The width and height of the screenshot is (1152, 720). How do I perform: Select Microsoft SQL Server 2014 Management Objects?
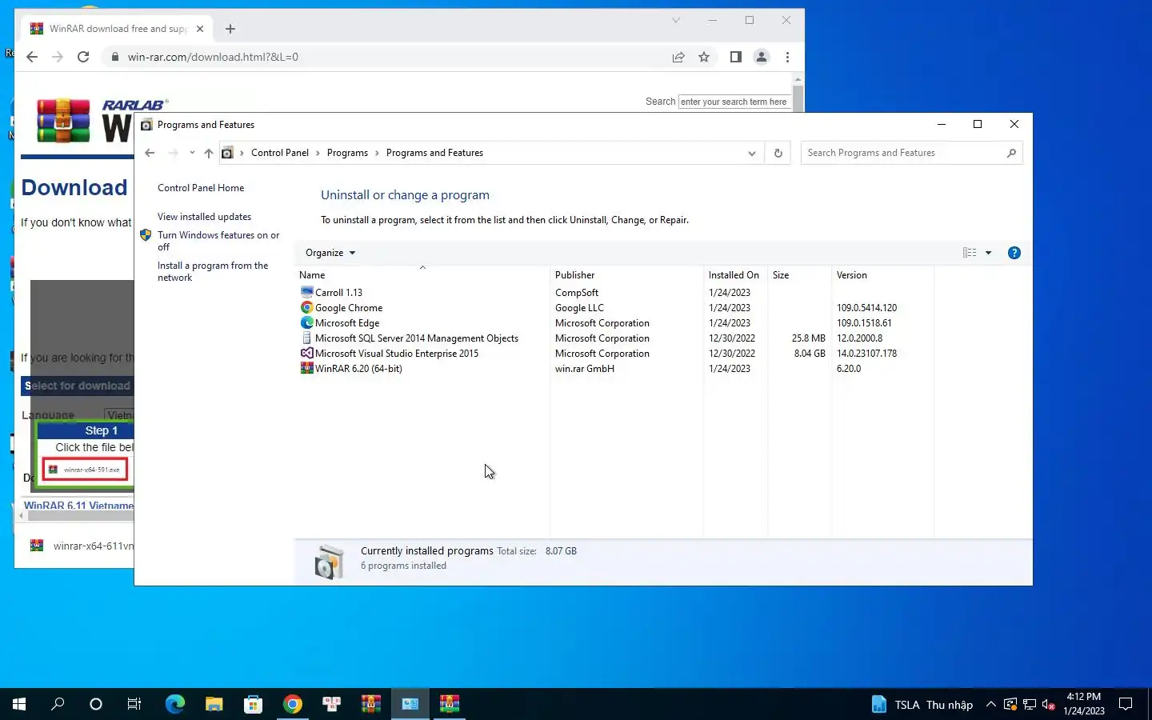(417, 338)
